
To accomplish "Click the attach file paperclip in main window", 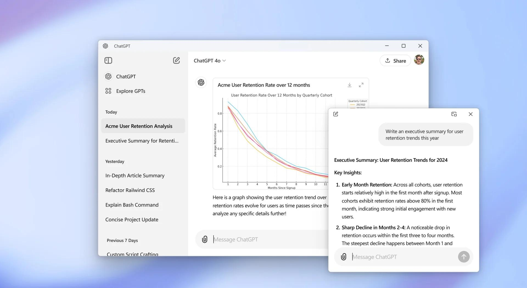I will (x=204, y=239).
